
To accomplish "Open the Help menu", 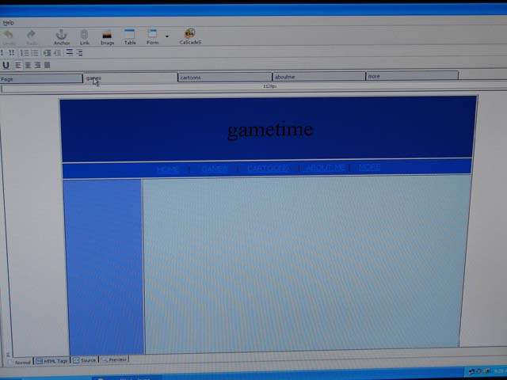I will click(8, 22).
